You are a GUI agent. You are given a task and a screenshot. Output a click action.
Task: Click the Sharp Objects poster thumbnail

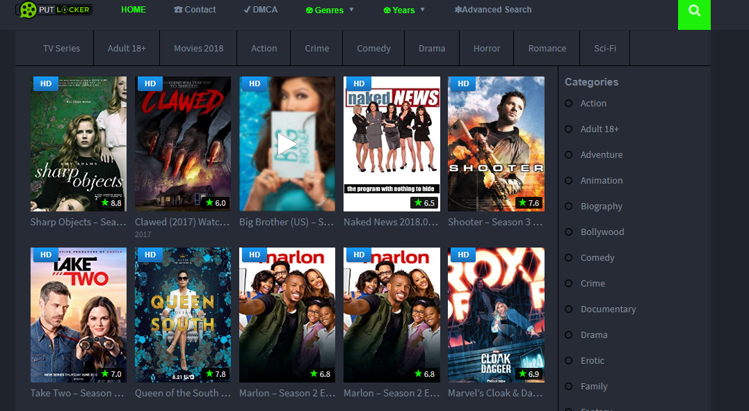[79, 144]
